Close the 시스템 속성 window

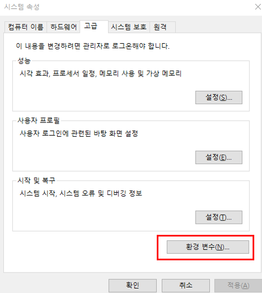258,7
